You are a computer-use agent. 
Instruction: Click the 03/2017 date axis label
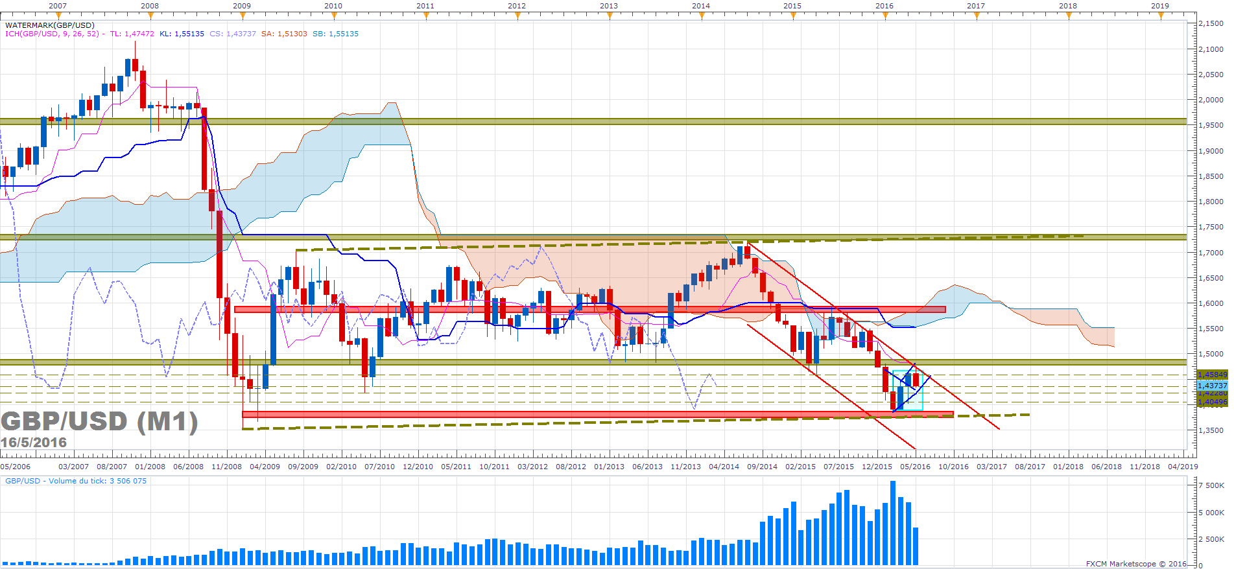coord(991,467)
